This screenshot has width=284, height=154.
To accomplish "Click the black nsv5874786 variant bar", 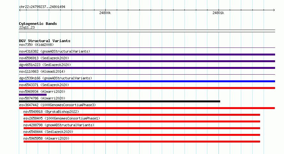I will click(x=120, y=101).
